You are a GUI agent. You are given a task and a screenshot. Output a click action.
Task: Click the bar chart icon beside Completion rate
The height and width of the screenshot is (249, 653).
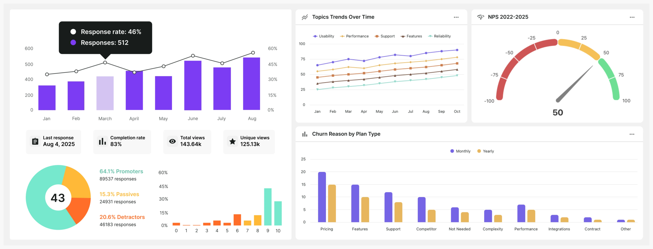[x=102, y=141]
